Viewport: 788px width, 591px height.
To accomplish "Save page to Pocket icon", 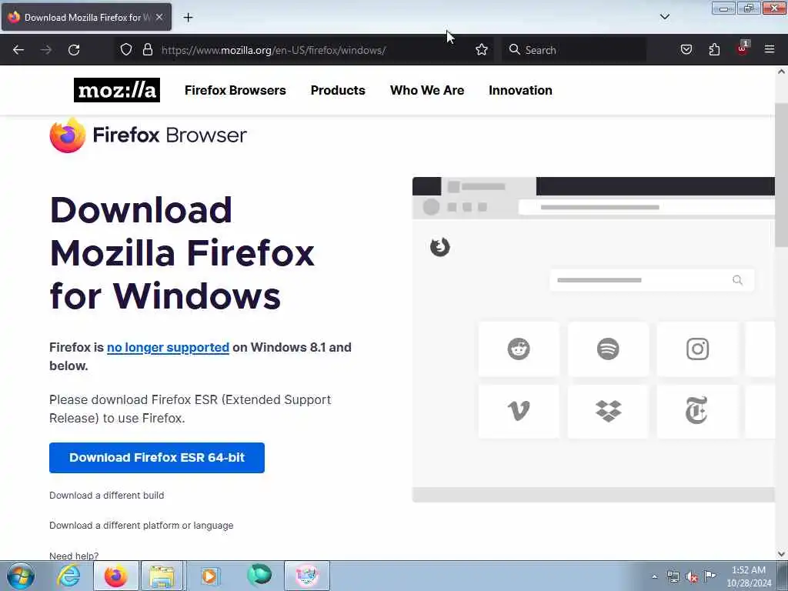I will tap(686, 50).
